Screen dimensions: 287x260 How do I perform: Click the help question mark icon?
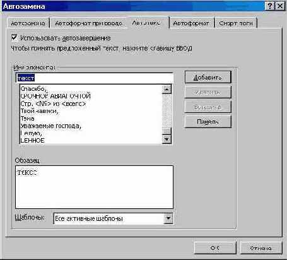tap(270, 6)
